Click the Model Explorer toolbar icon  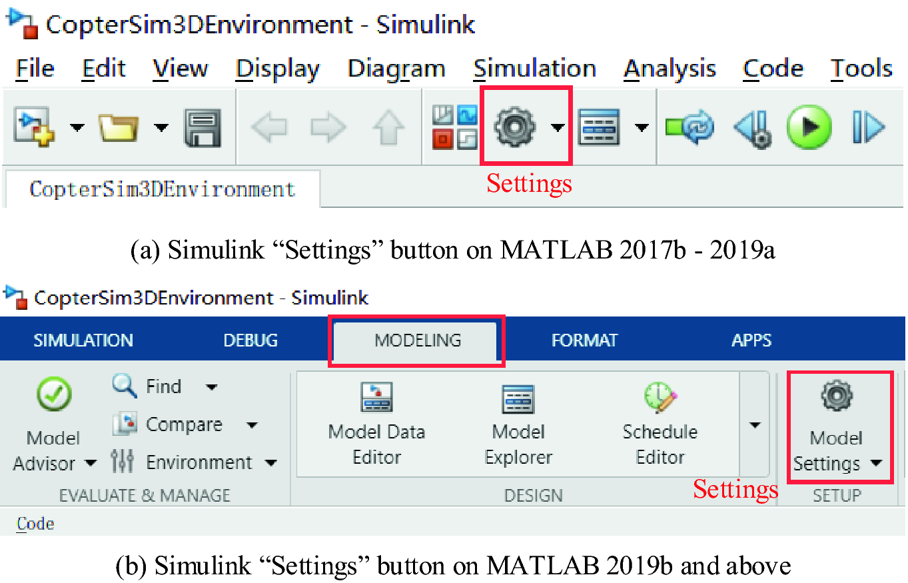pyautogui.click(x=599, y=127)
